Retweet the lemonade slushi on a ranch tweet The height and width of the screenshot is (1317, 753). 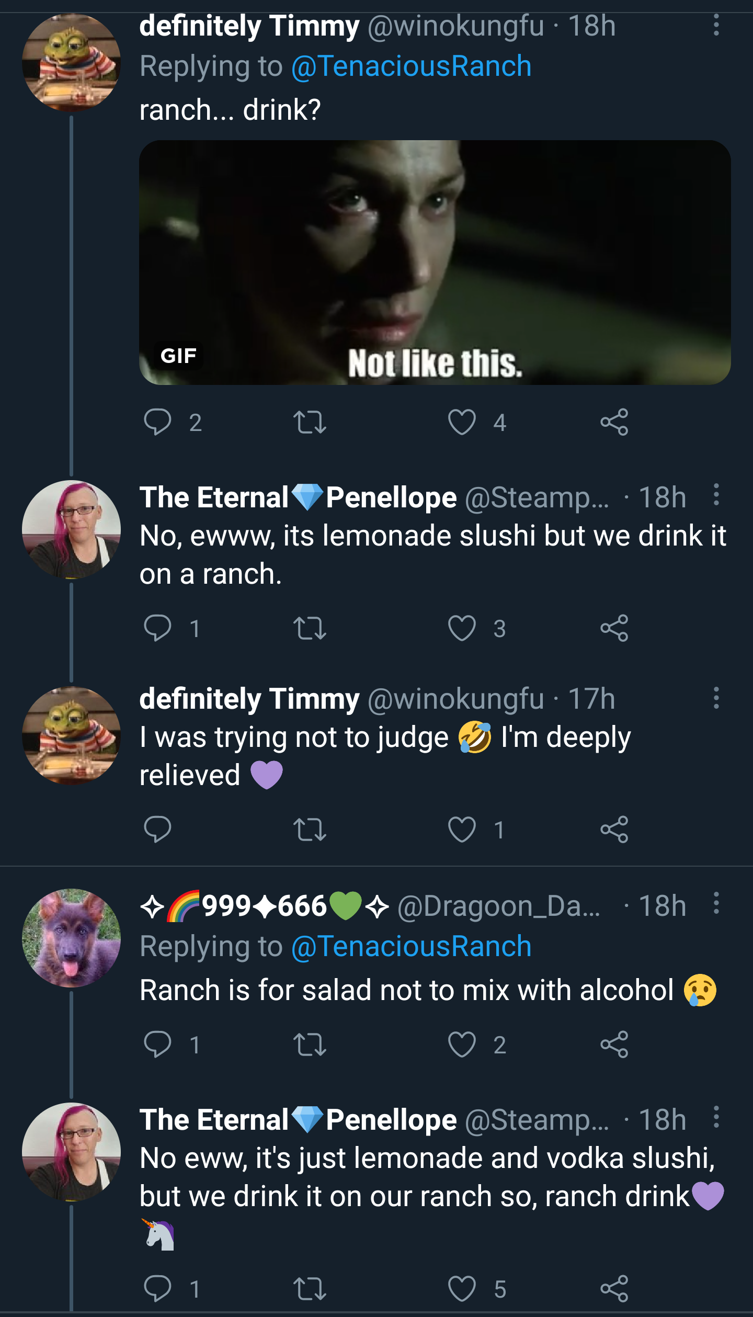[310, 628]
